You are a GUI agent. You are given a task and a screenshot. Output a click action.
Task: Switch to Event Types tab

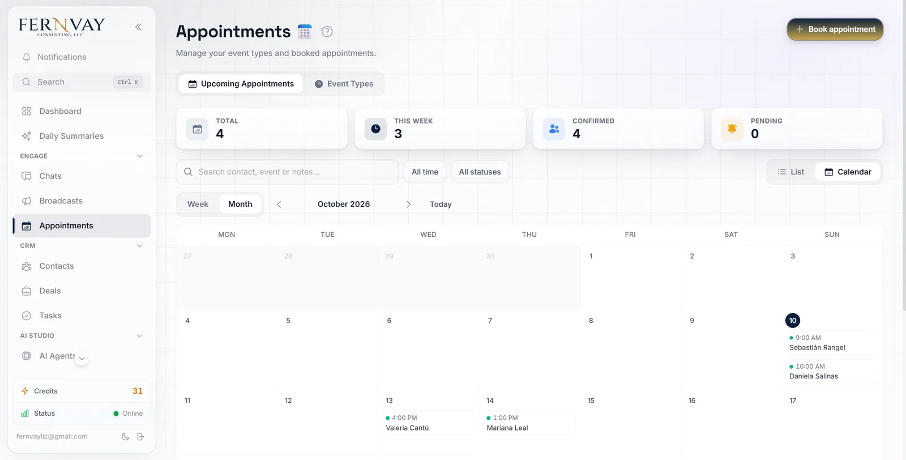tap(344, 84)
